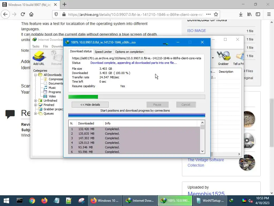The height and width of the screenshot is (206, 274).
Task: Click the Software Collection thumbnail image
Action: click(247, 163)
